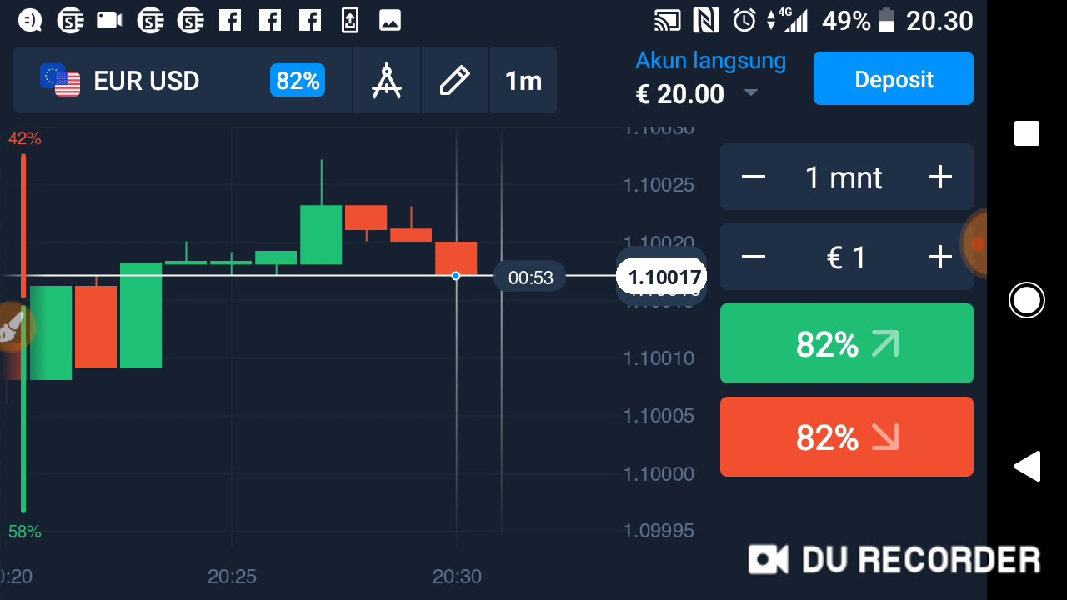Tap the trader sentiment bar
The width and height of the screenshot is (1067, 600).
pyautogui.click(x=23, y=333)
